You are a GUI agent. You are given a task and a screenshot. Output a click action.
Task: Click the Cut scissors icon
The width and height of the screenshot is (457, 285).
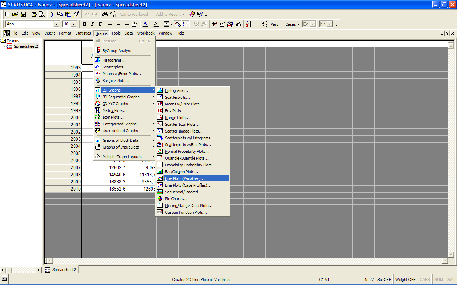[52, 14]
